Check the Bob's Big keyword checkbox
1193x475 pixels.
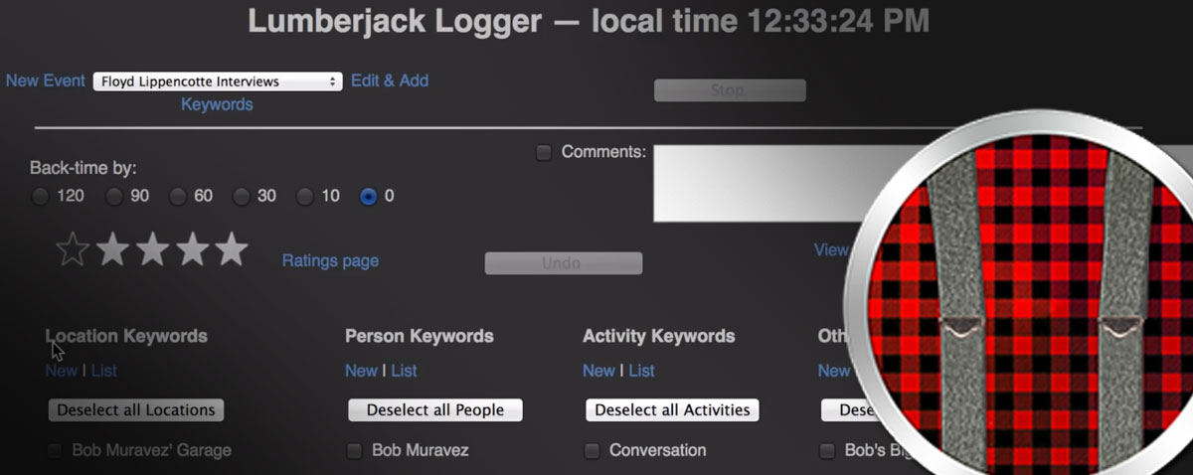pos(827,451)
